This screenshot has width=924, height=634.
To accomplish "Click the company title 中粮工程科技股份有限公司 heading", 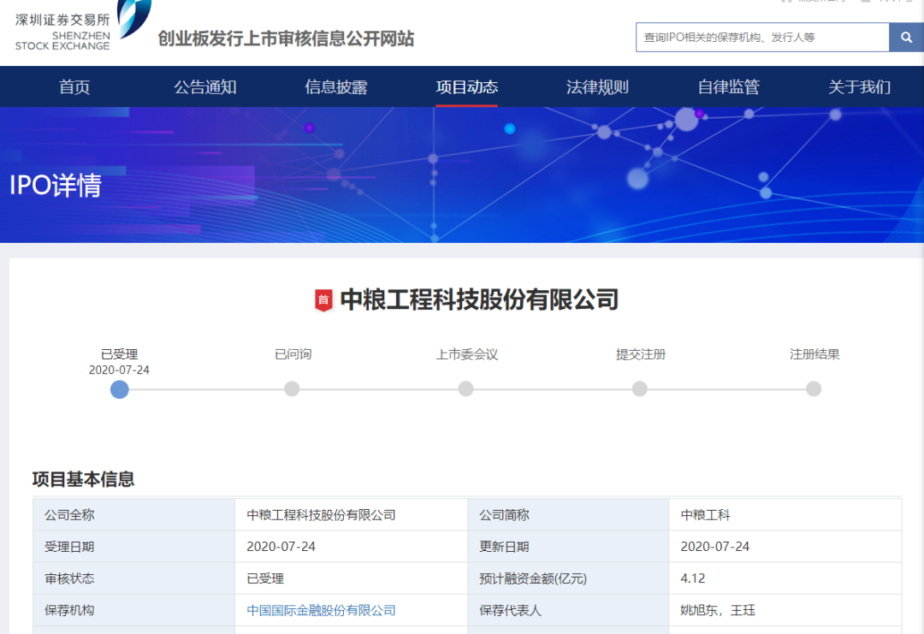I will pos(479,300).
